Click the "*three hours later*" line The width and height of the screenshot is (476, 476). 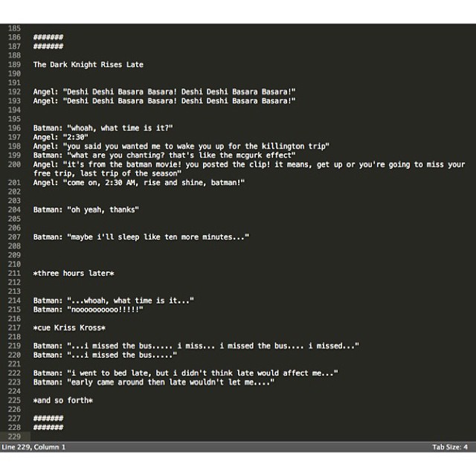[x=74, y=274]
